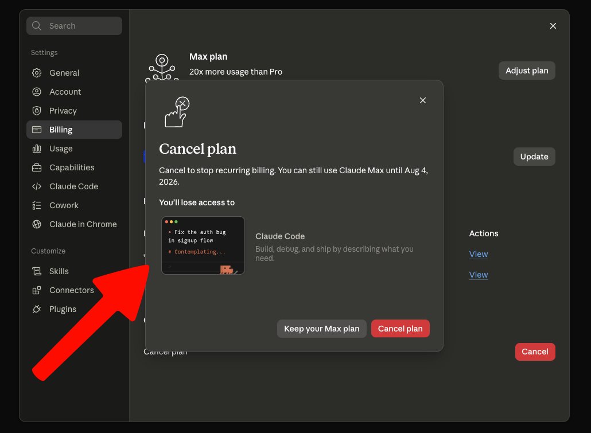Open Claude Code settings

point(74,186)
